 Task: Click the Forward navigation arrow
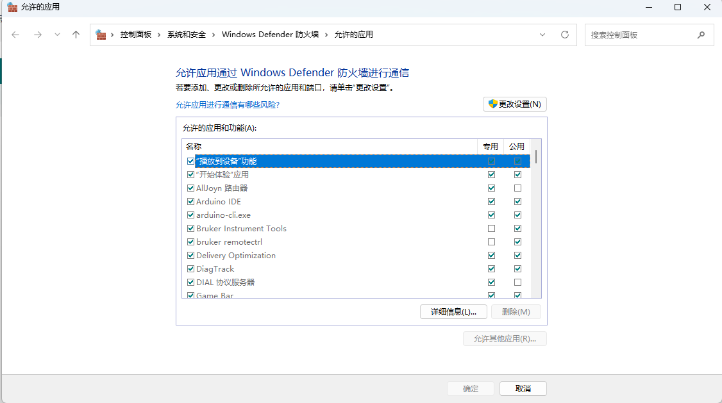(x=37, y=35)
